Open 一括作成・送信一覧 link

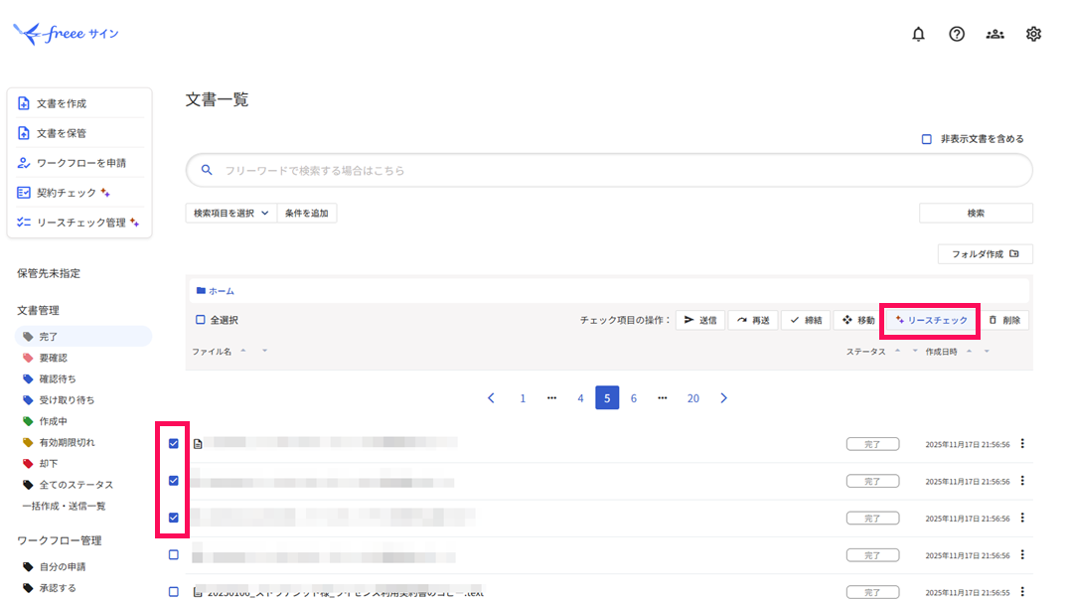(x=64, y=506)
